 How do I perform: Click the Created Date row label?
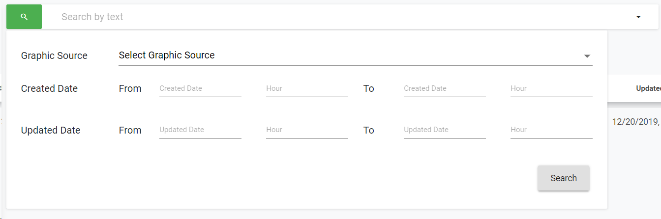(49, 89)
